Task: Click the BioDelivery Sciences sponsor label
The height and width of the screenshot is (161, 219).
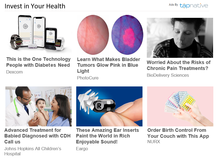Action: [x=168, y=75]
